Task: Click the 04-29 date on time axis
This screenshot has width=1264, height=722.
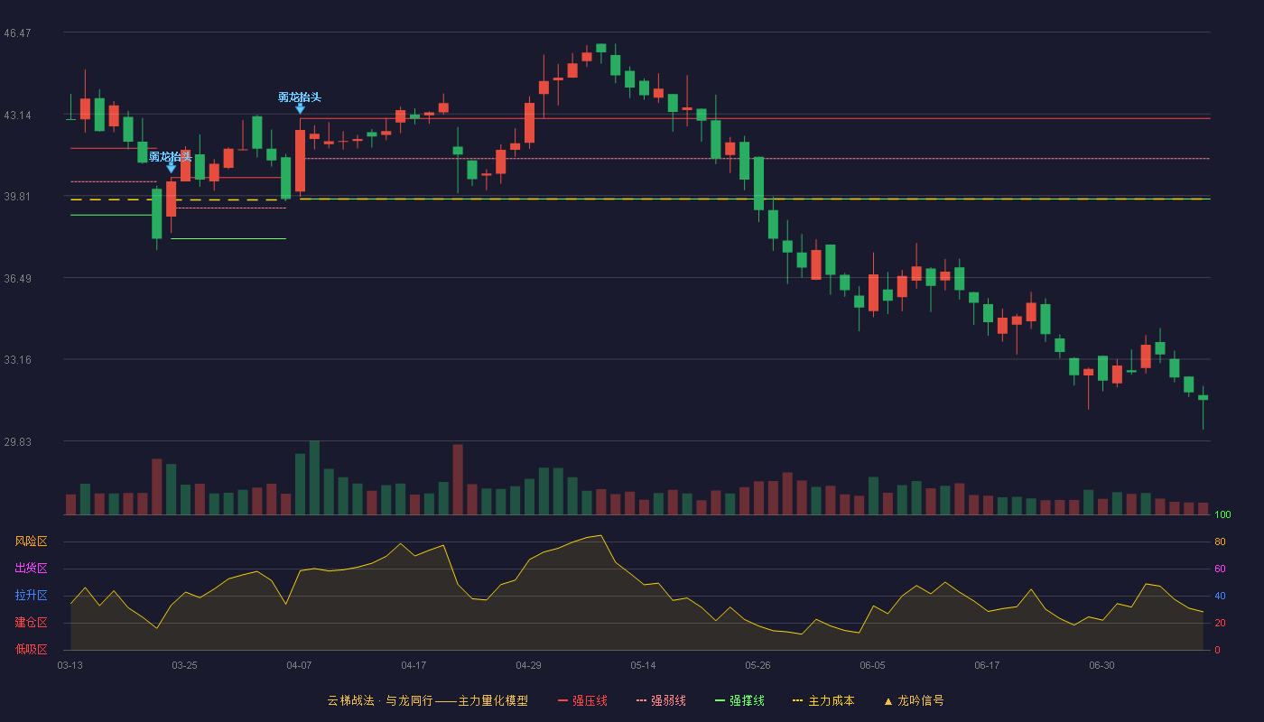Action: [528, 666]
